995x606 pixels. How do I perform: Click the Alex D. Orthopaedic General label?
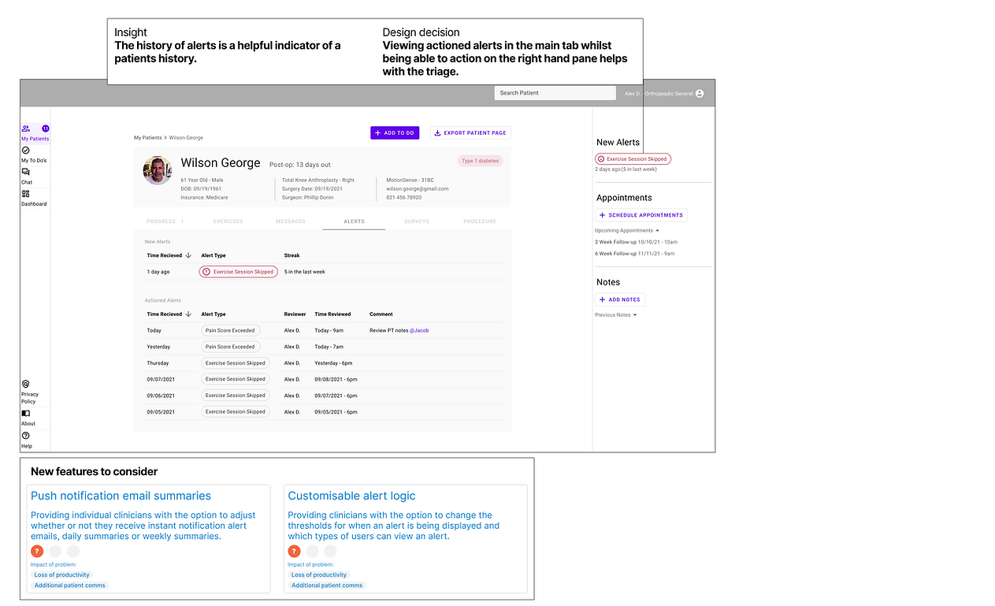(x=659, y=94)
